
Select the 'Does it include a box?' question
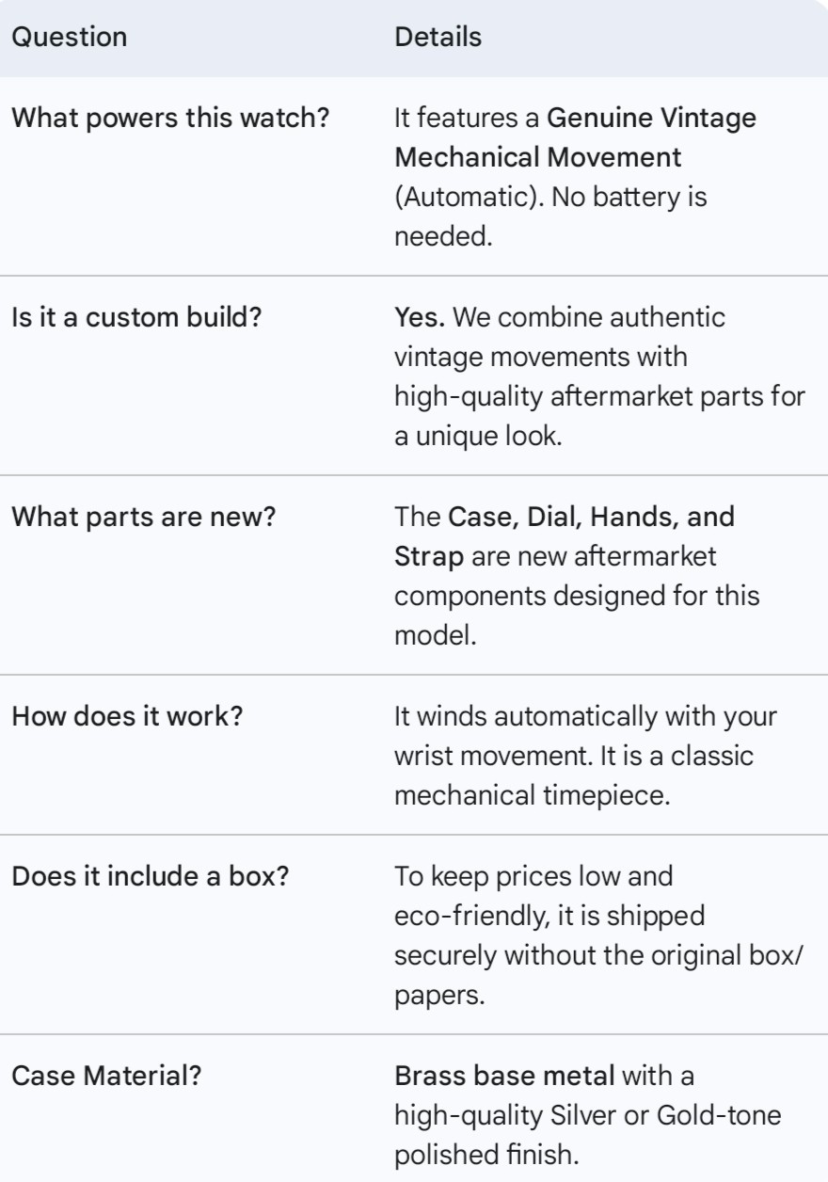click(x=150, y=876)
